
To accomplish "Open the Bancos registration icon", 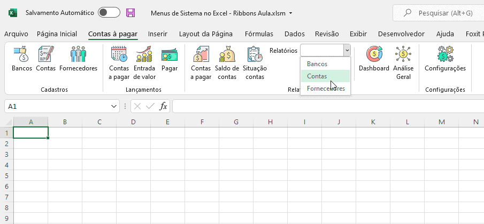I will (21, 54).
